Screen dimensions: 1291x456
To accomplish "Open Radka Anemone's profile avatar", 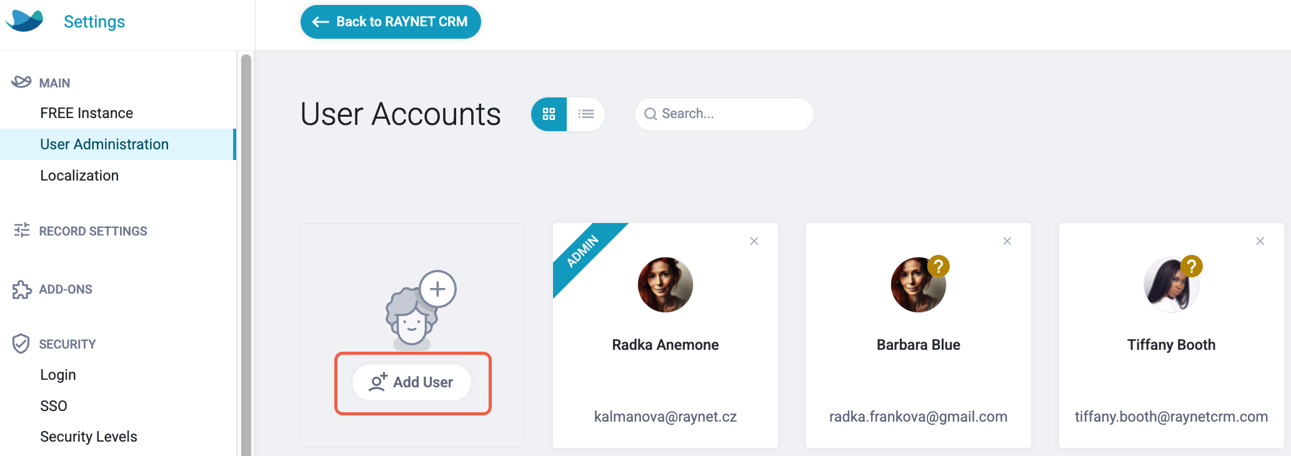I will (x=665, y=285).
